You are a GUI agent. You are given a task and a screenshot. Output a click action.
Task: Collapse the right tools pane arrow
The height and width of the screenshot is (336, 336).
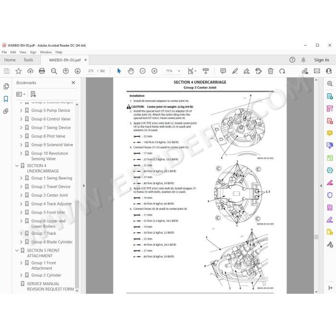321,186
